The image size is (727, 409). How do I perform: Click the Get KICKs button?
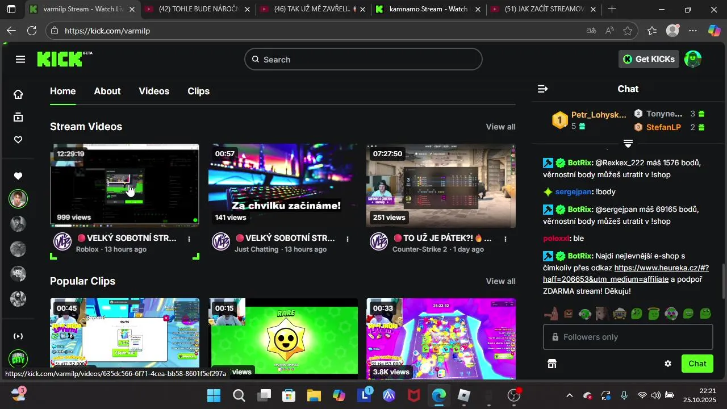coord(649,59)
